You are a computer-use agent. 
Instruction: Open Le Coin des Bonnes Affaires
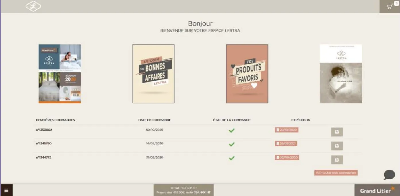pos(153,74)
